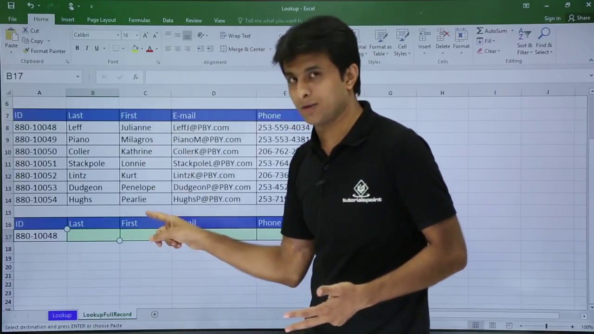Viewport: 594px width, 334px height.
Task: Open Find & Select magnifier
Action: [544, 42]
